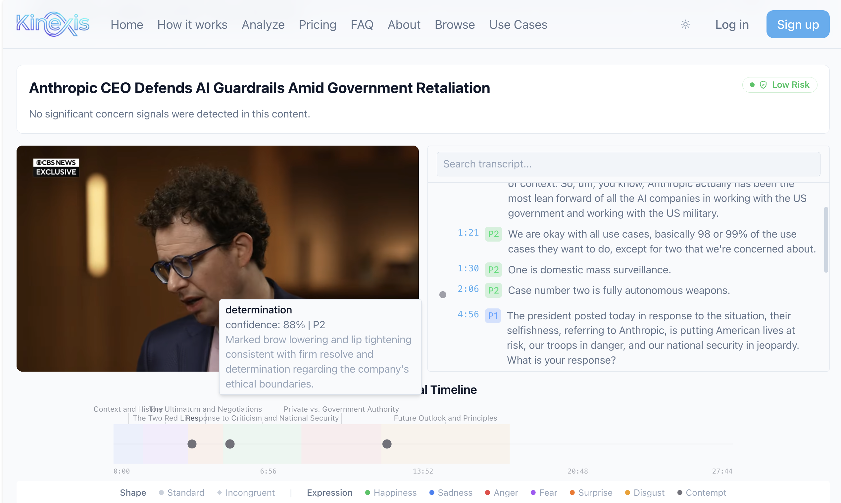Click the Search transcript field

pyautogui.click(x=628, y=164)
